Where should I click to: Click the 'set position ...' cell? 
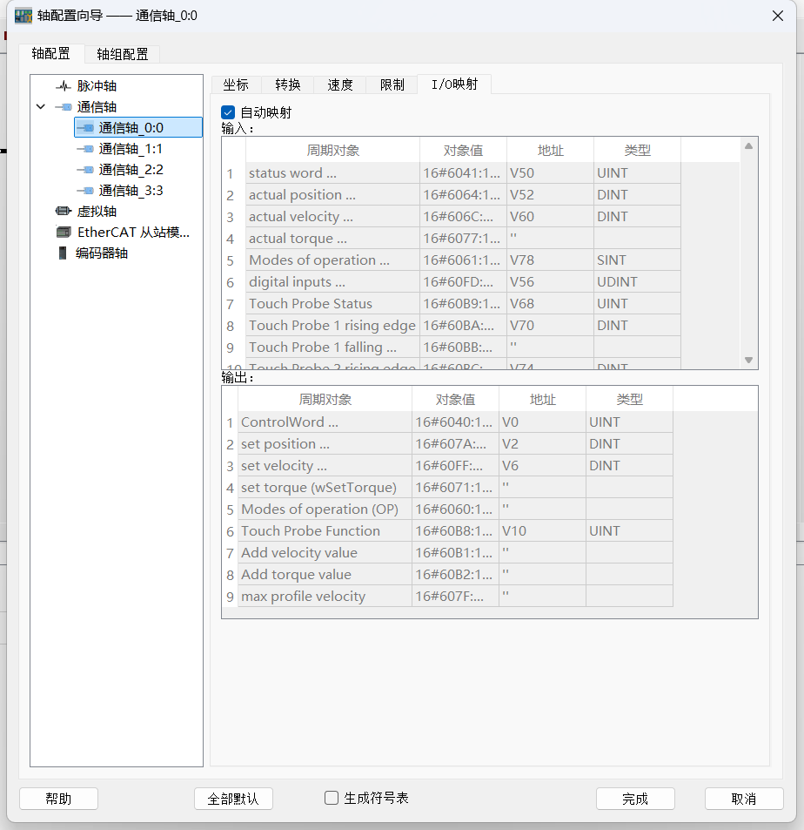pyautogui.click(x=325, y=443)
